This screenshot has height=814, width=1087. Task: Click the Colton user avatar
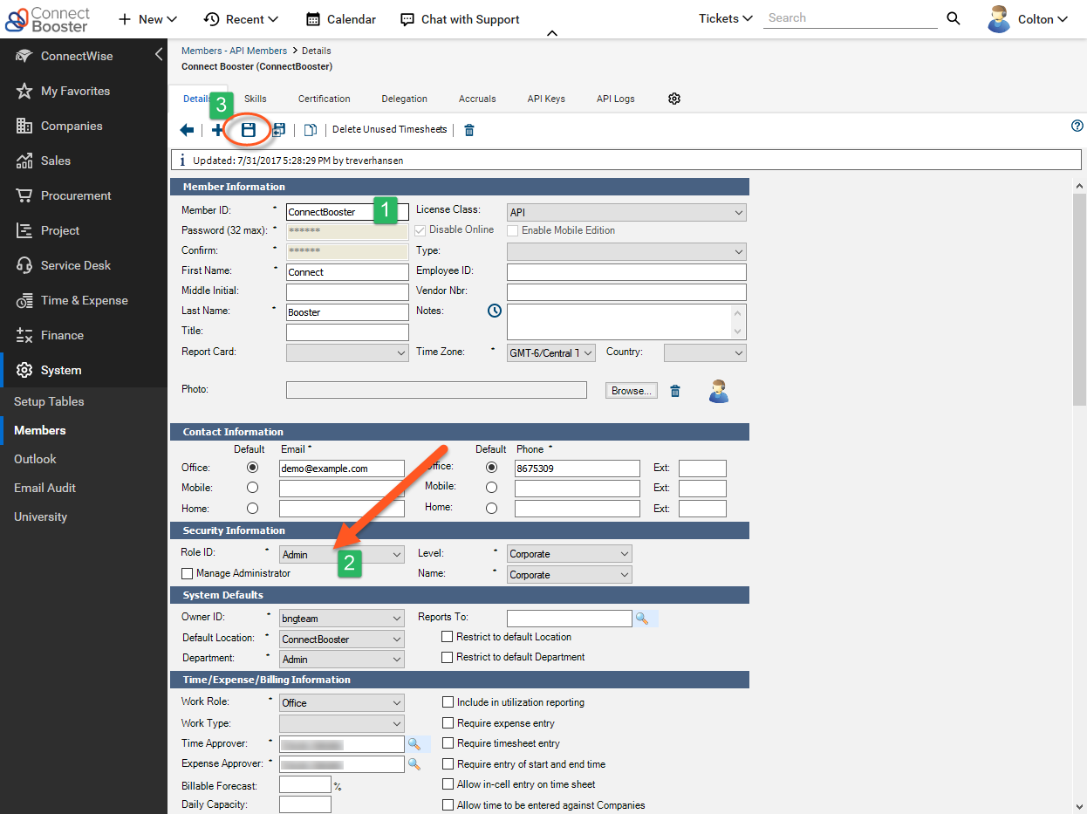pyautogui.click(x=999, y=19)
